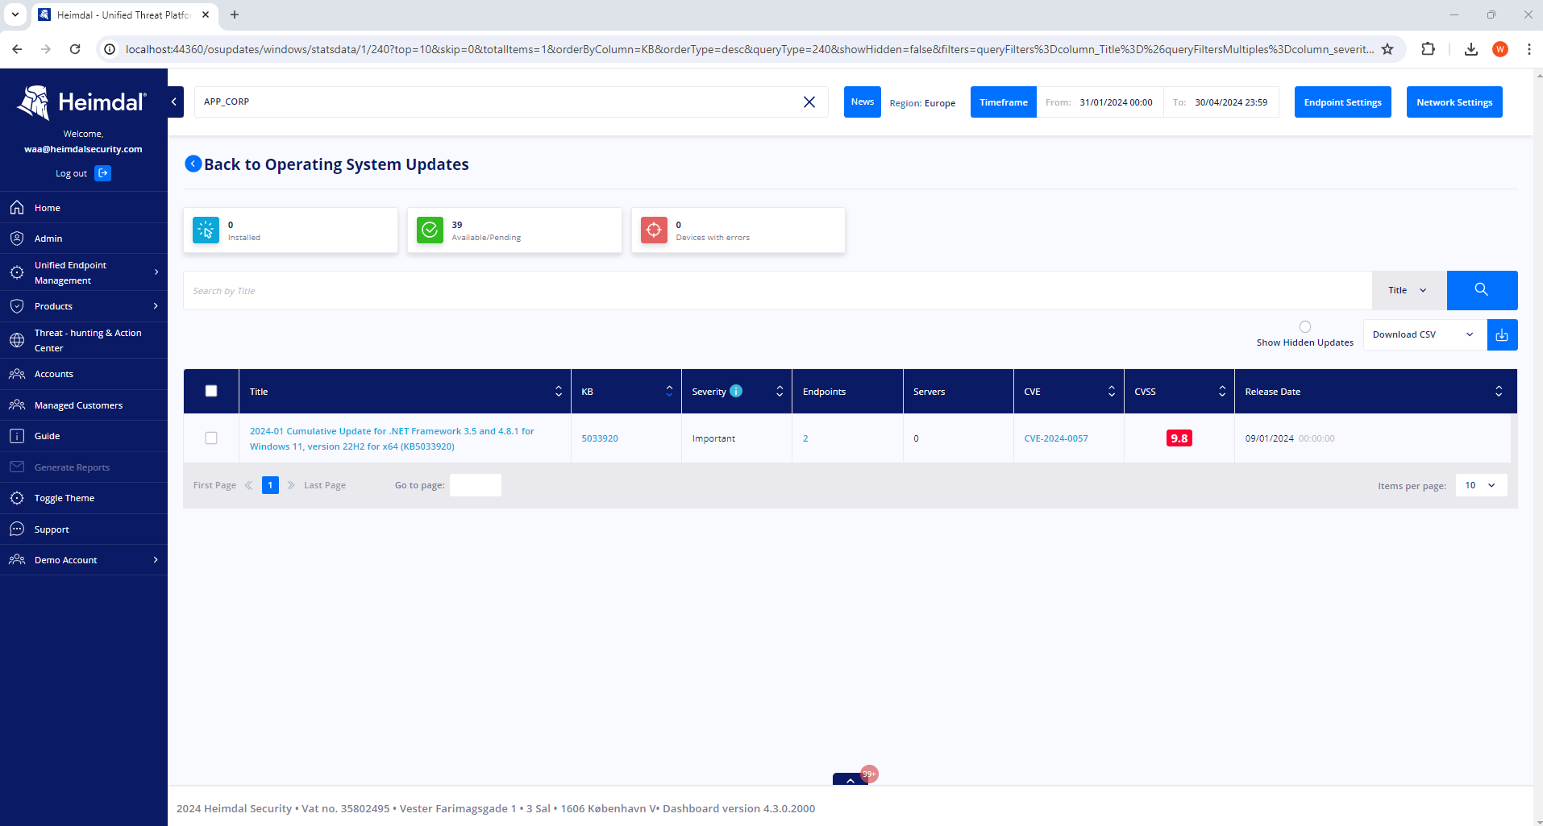Click the Available/Pending green check icon

coord(430,230)
